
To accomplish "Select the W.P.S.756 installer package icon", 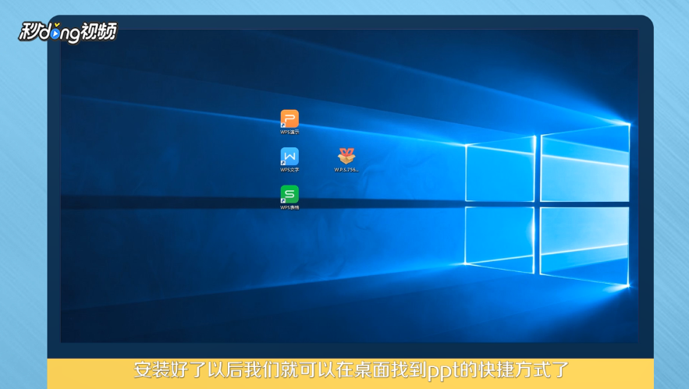I will pyautogui.click(x=346, y=157).
